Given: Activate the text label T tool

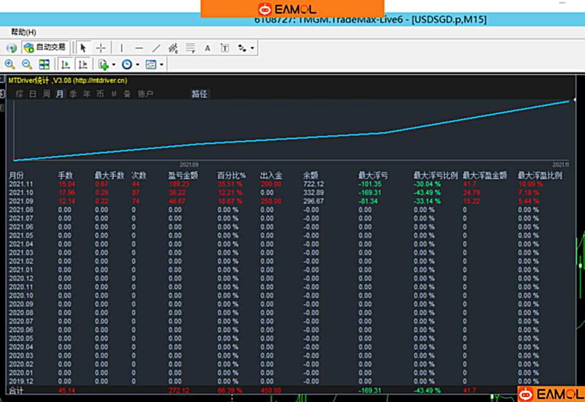Looking at the screenshot, I should [x=224, y=48].
